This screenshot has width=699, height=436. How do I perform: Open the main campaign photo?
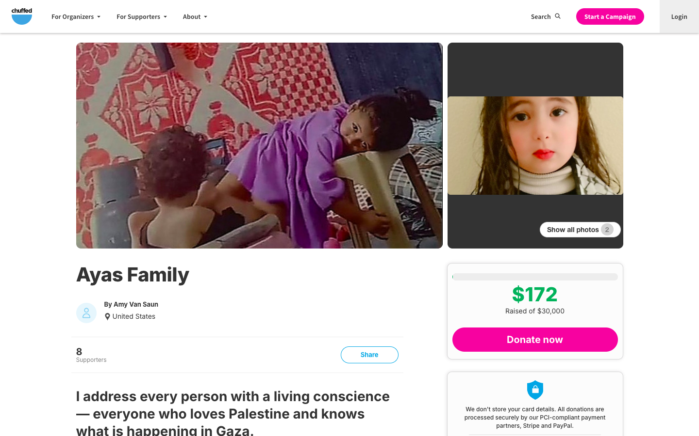tap(259, 145)
